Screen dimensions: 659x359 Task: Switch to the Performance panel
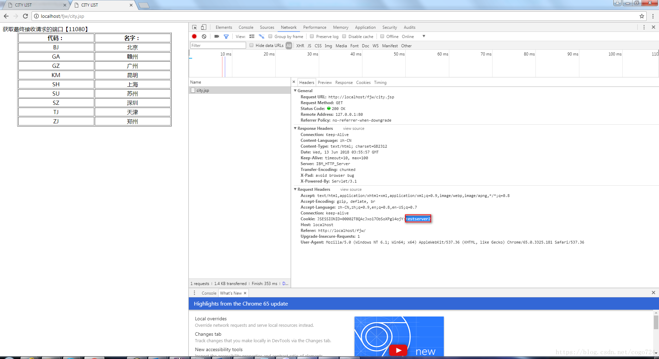coord(315,27)
